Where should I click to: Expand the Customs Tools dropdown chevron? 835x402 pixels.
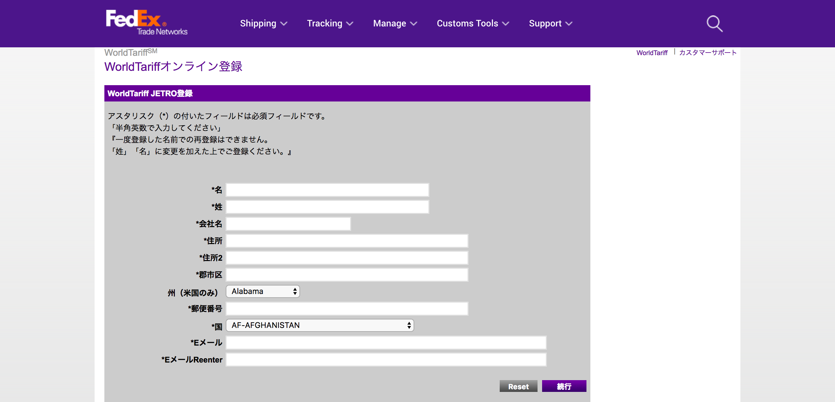pyautogui.click(x=506, y=24)
